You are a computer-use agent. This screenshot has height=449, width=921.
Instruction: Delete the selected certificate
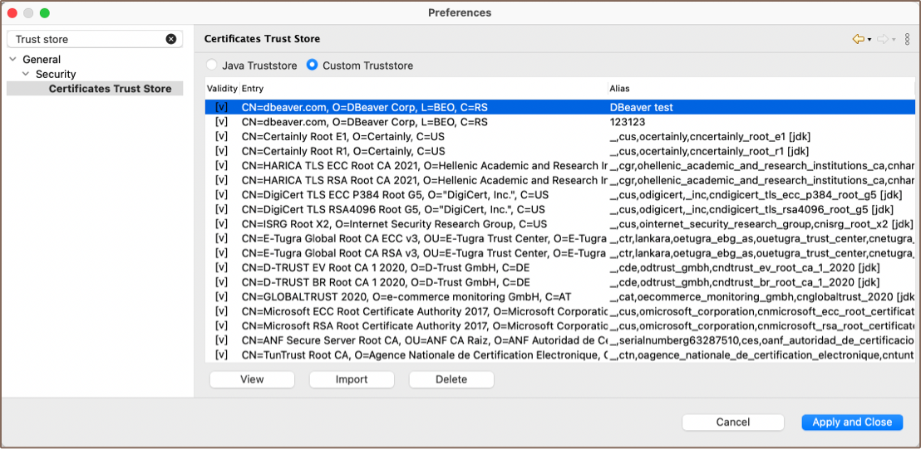(x=451, y=379)
